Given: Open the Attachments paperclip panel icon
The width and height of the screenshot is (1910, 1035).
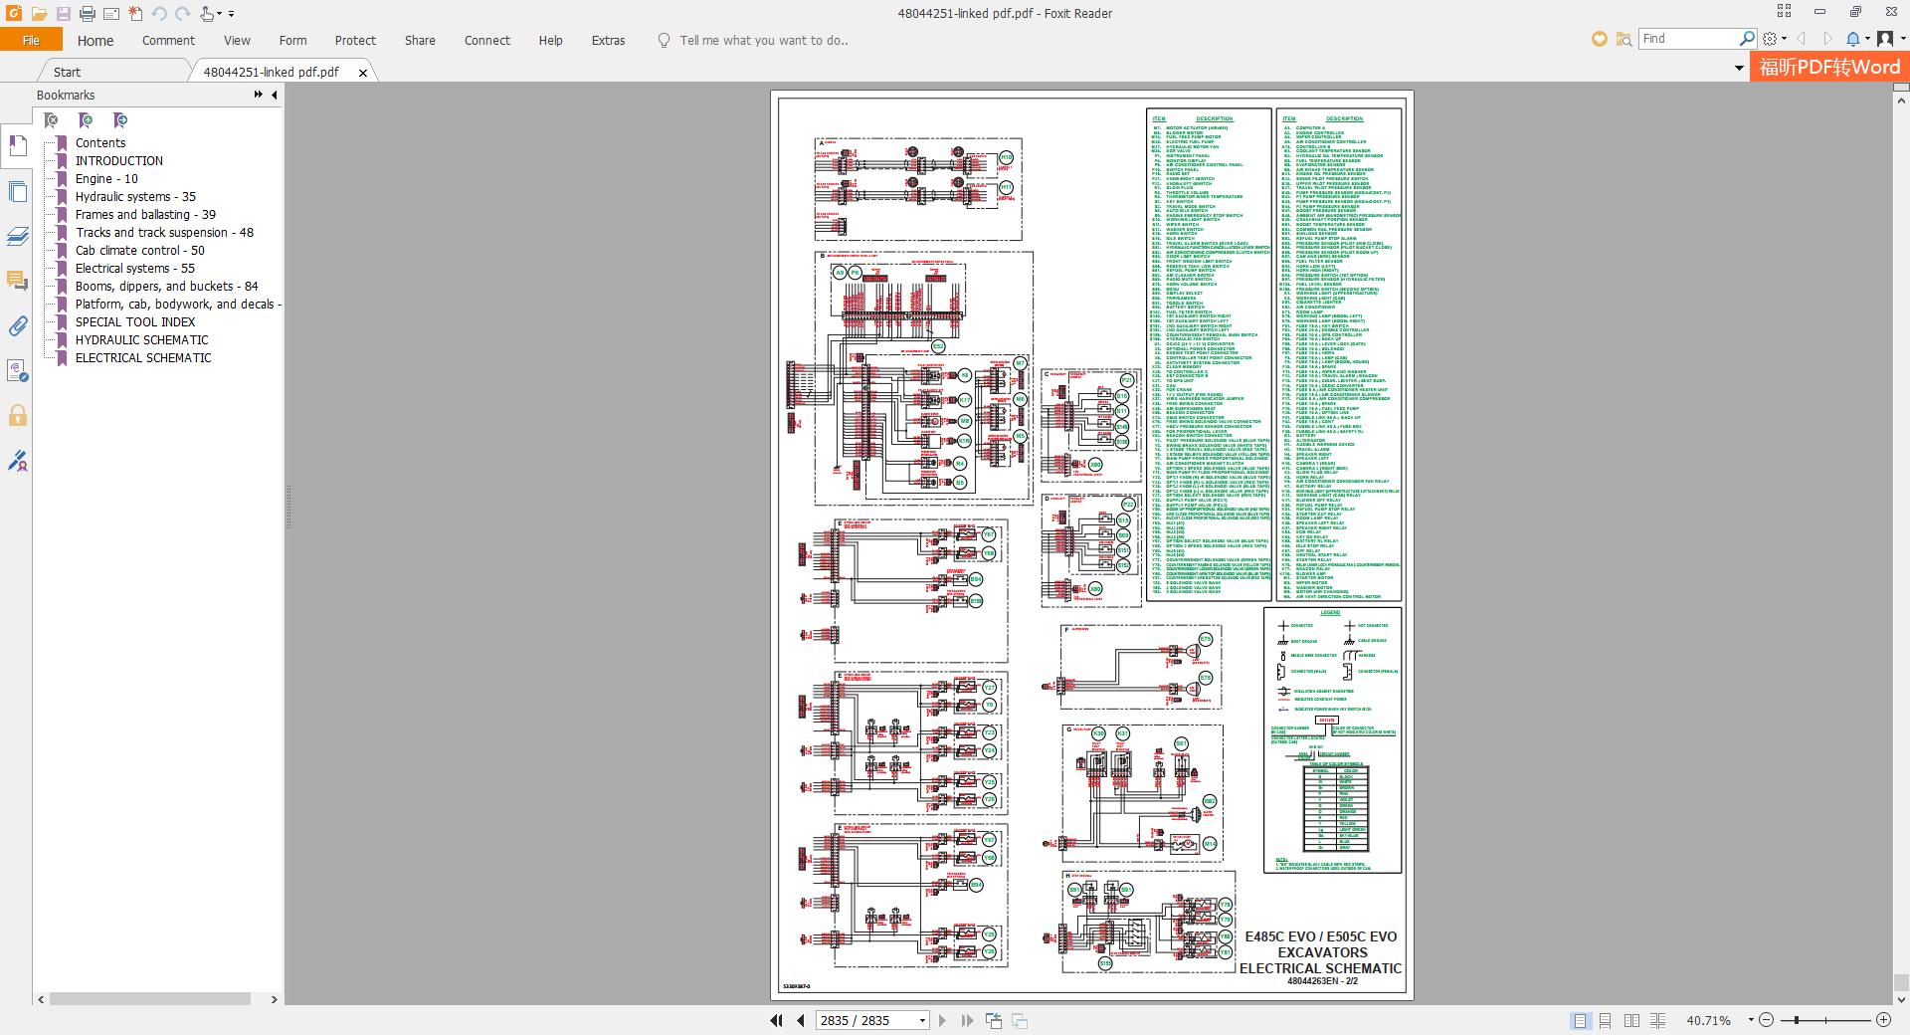Looking at the screenshot, I should coord(17,326).
